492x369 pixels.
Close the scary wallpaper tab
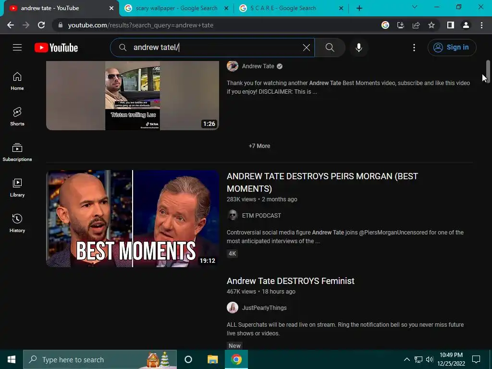tap(226, 9)
